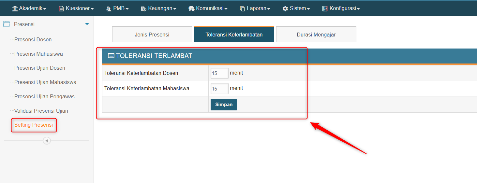Screen dimensions: 477x183
Task: Click the Sistem gear icon
Action: point(285,9)
